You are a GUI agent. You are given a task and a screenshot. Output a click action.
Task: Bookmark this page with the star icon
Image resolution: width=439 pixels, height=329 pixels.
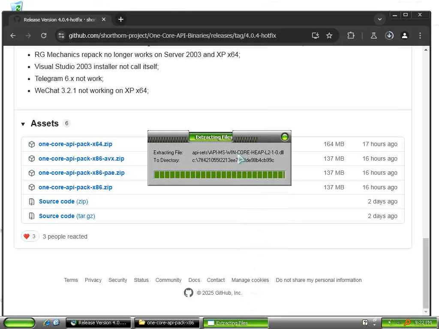point(329,36)
